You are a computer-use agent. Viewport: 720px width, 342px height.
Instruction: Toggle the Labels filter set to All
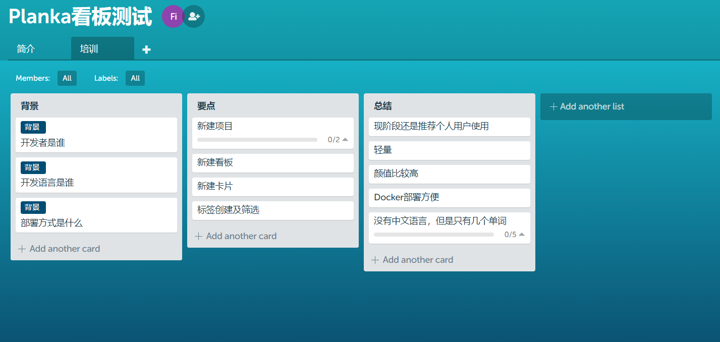135,78
